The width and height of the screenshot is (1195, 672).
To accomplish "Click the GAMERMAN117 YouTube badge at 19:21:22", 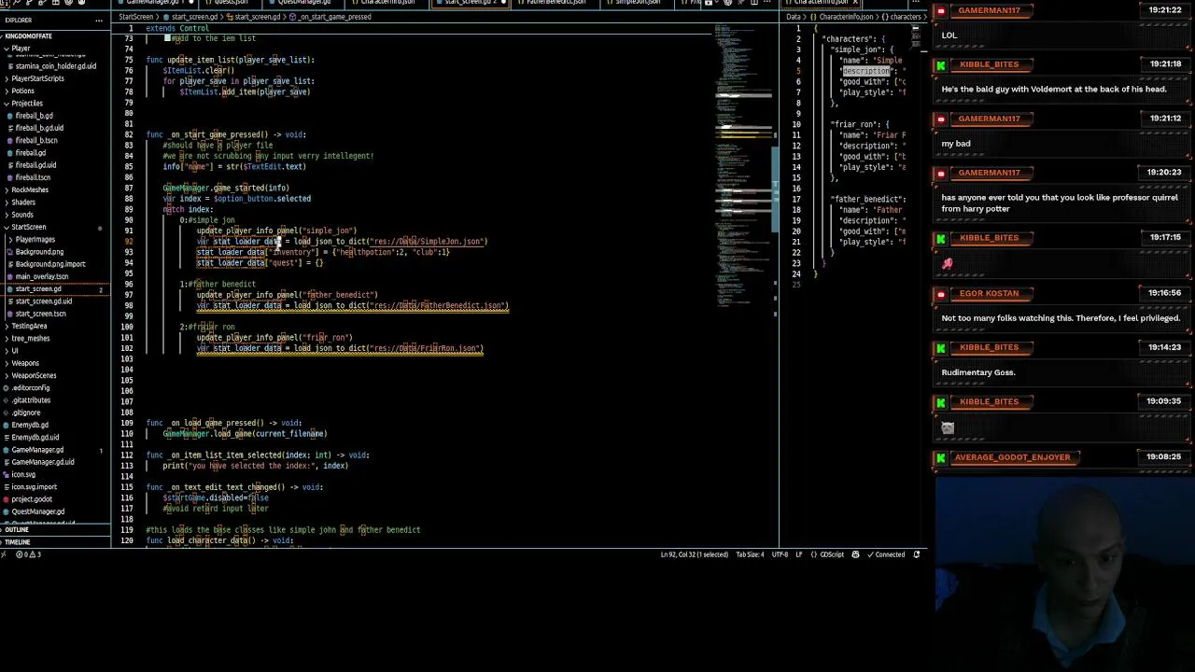I will [941, 10].
